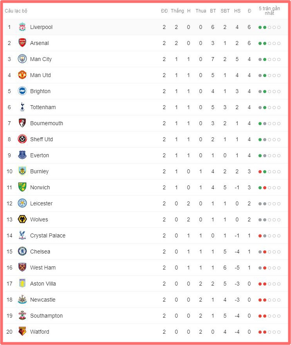This screenshot has width=291, height=345.
Task: Click the Câu lạc bộ column header
Action: 16,11
